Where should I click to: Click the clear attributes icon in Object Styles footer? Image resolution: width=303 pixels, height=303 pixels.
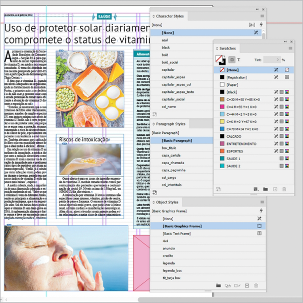(237, 286)
